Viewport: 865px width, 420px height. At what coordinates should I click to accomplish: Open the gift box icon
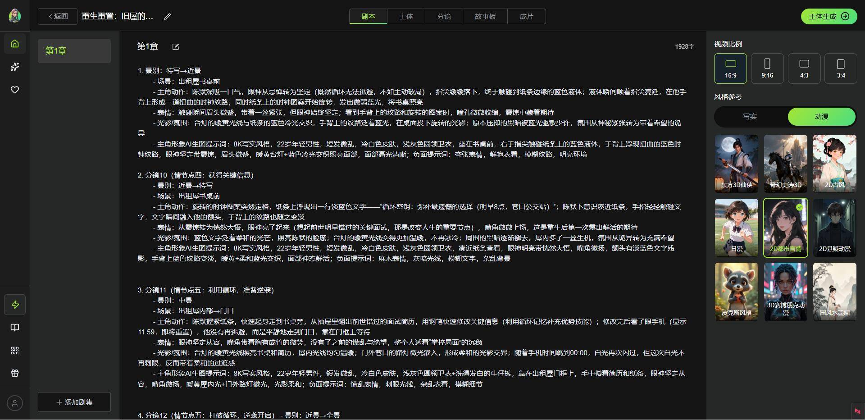(15, 373)
